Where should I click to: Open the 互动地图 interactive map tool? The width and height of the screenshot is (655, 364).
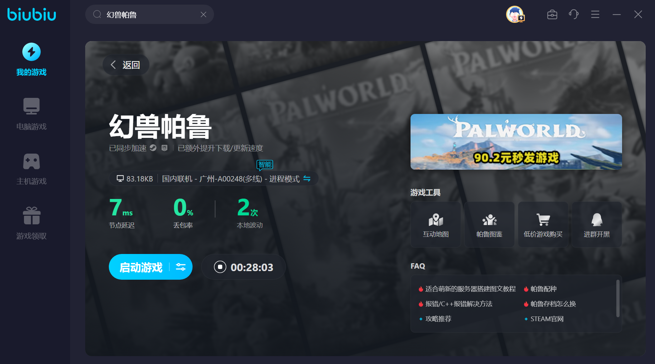(436, 225)
